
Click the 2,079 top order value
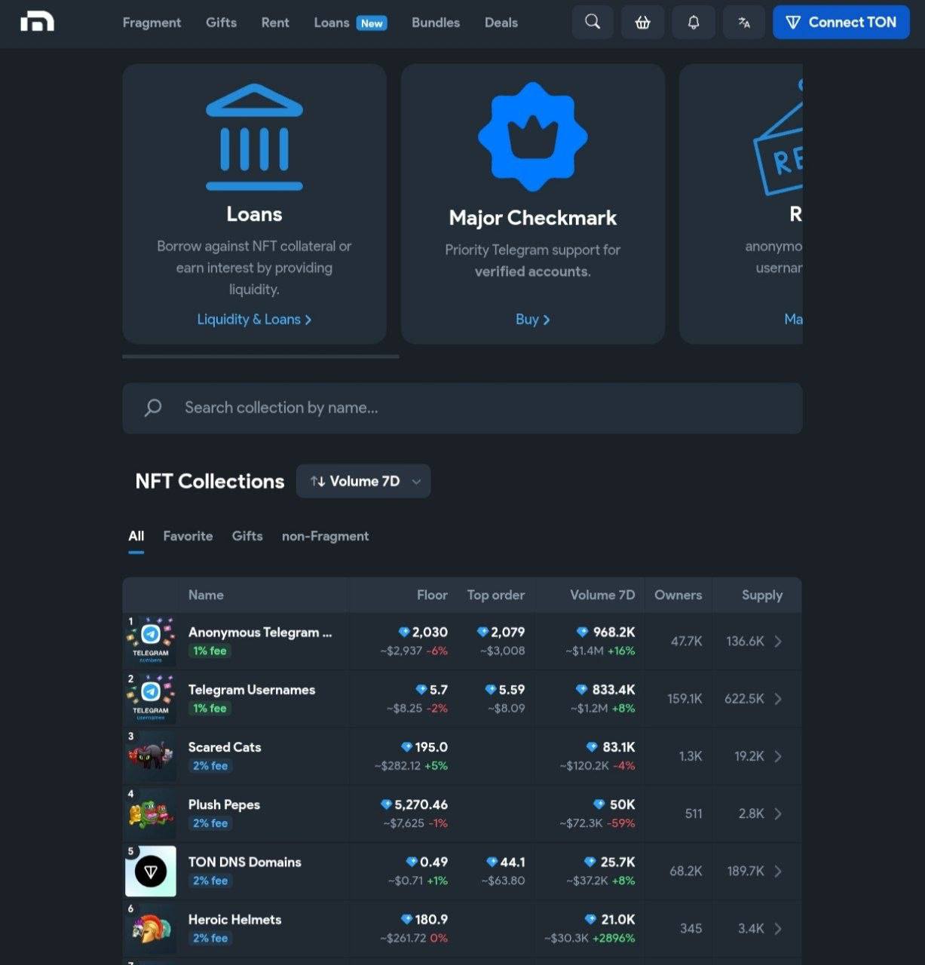click(507, 633)
